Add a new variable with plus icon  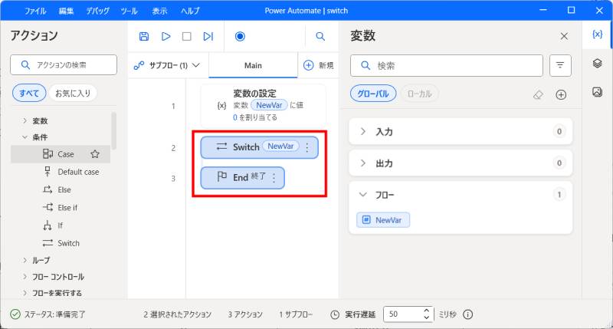561,94
